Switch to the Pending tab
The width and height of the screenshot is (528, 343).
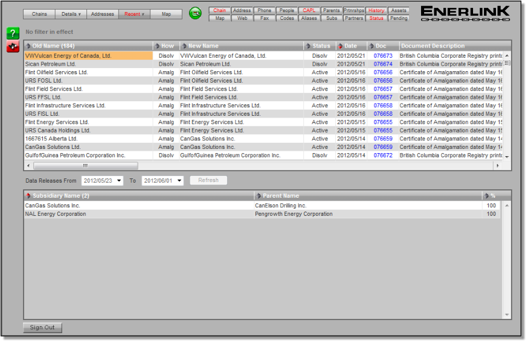click(x=399, y=18)
